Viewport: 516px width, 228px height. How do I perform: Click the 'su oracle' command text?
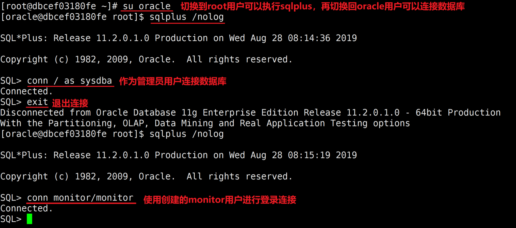[x=147, y=6]
